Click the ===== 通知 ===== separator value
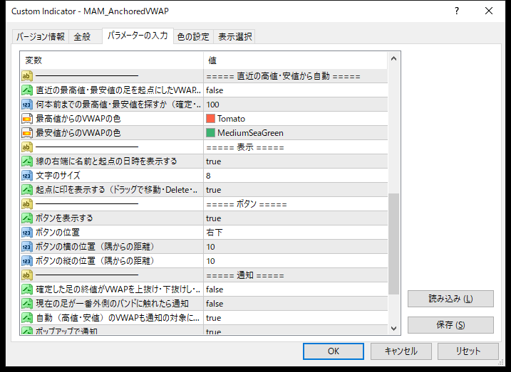The image size is (511, 372). [245, 275]
